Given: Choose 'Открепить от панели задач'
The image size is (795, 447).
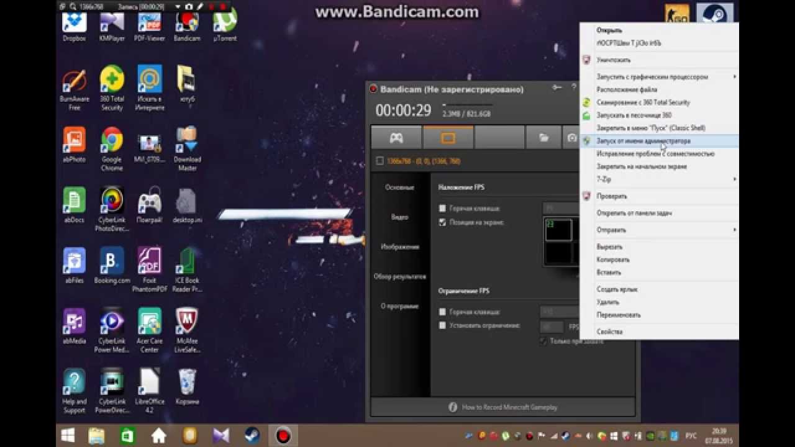Looking at the screenshot, I should 660,213.
